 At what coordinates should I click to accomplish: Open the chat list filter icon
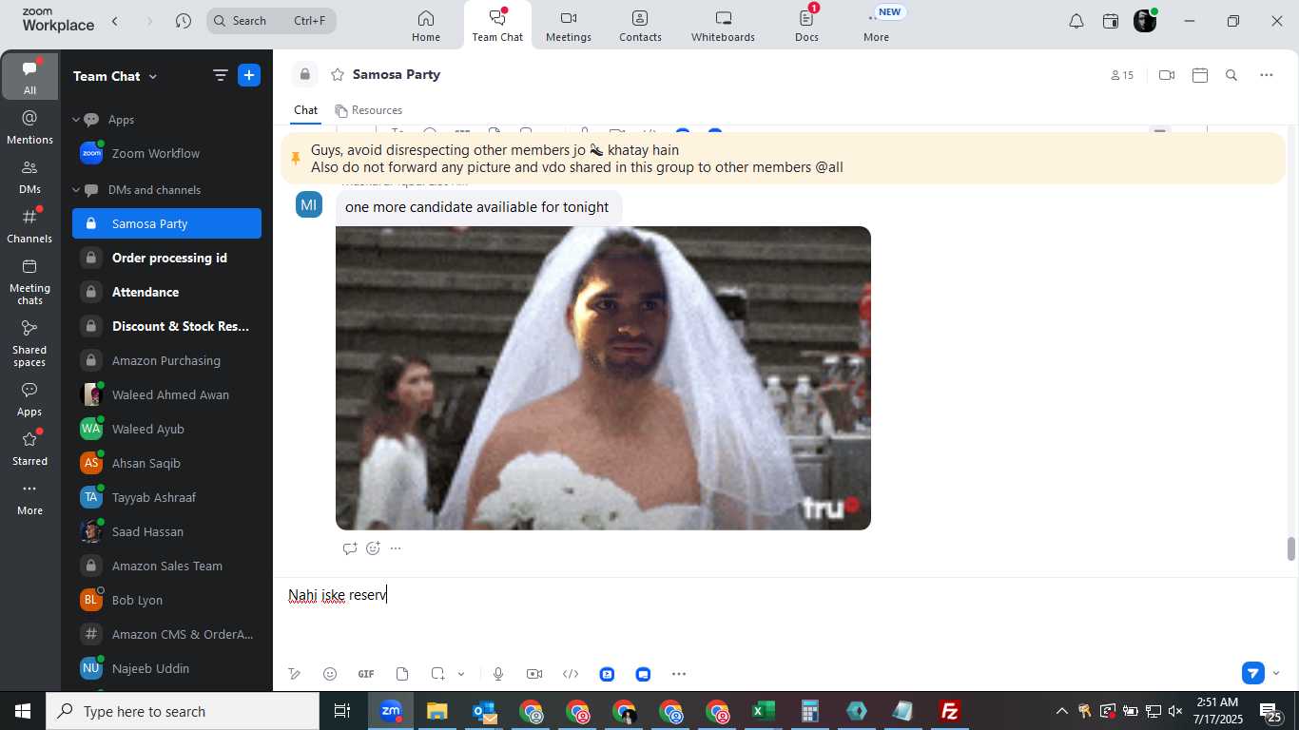pos(220,75)
